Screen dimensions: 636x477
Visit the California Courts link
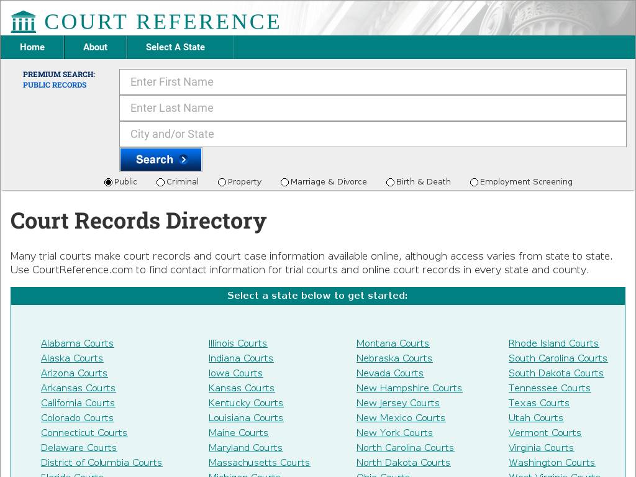click(78, 403)
